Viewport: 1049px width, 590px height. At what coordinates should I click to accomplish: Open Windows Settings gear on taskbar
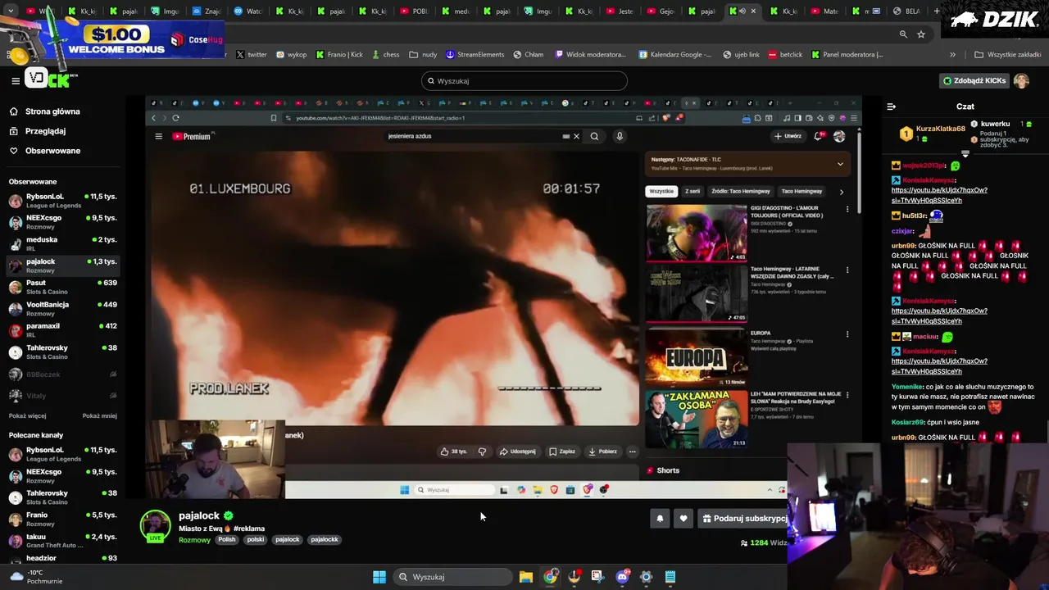[x=646, y=577]
